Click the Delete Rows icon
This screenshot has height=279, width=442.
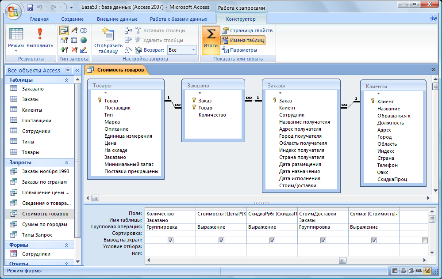coord(129,40)
